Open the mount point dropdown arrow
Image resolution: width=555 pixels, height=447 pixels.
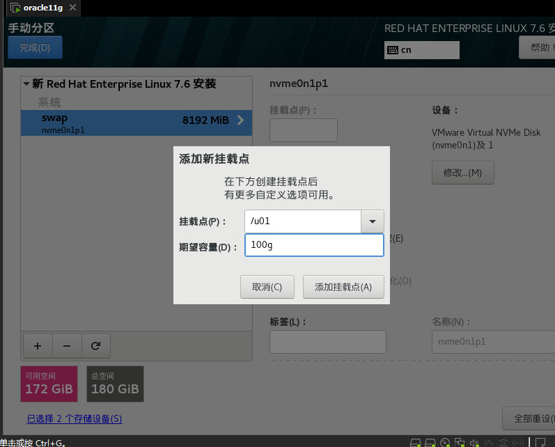point(372,222)
